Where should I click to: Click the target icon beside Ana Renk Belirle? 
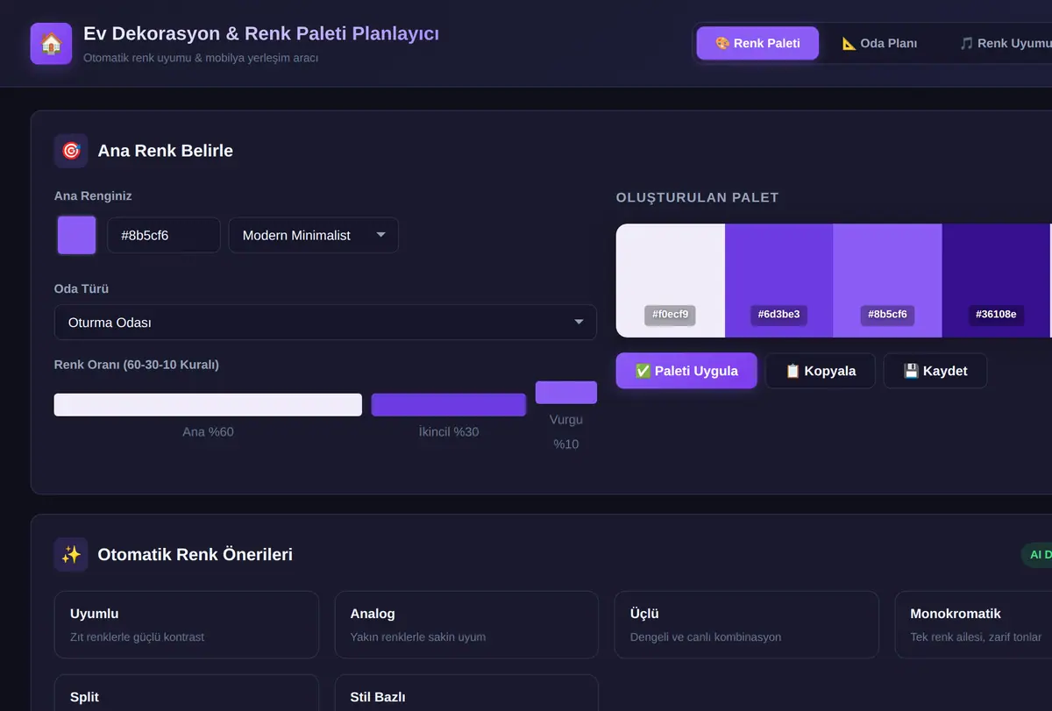click(71, 151)
